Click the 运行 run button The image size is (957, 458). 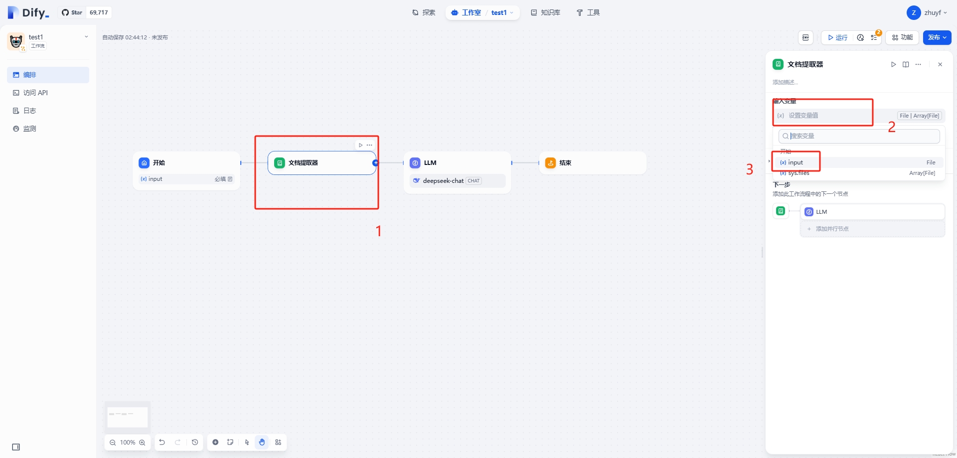point(837,37)
